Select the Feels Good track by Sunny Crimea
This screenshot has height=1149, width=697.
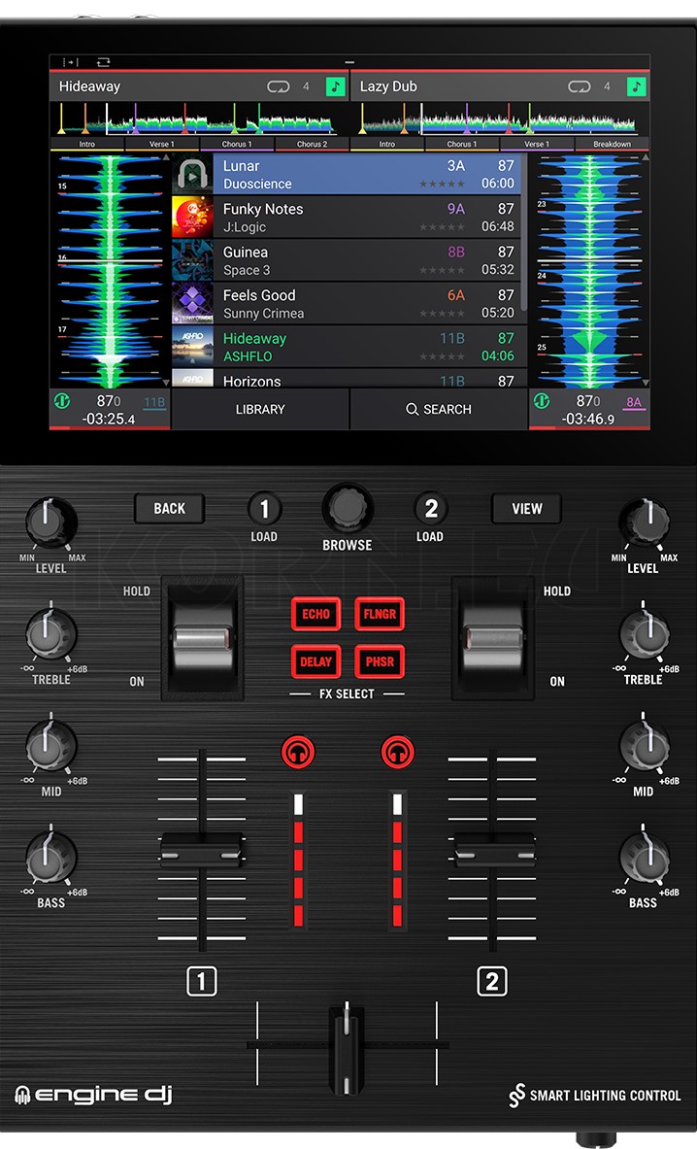[x=347, y=303]
